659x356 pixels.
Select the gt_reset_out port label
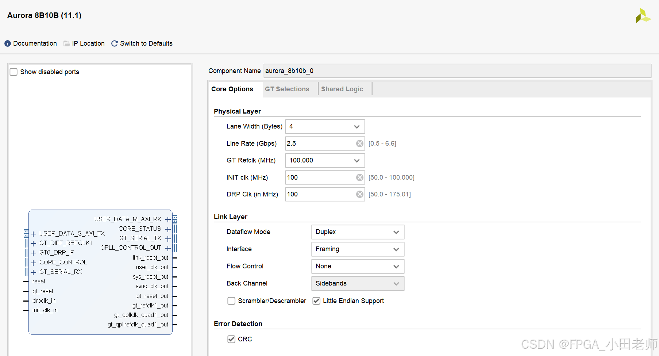[152, 296]
